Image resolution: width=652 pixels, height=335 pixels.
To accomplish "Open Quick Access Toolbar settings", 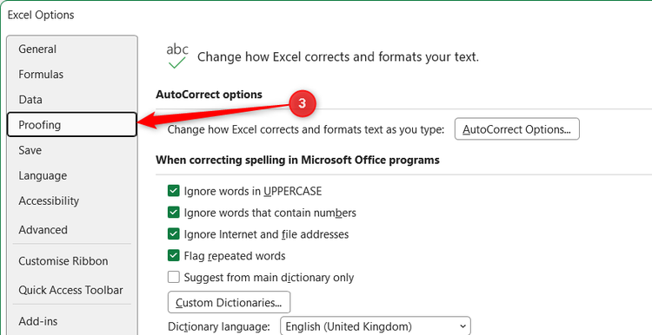I will click(x=72, y=290).
